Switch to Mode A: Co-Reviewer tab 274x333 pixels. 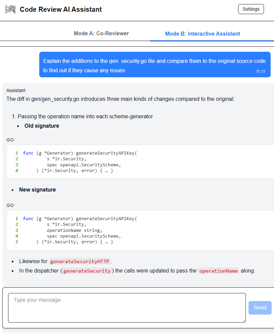click(x=101, y=33)
